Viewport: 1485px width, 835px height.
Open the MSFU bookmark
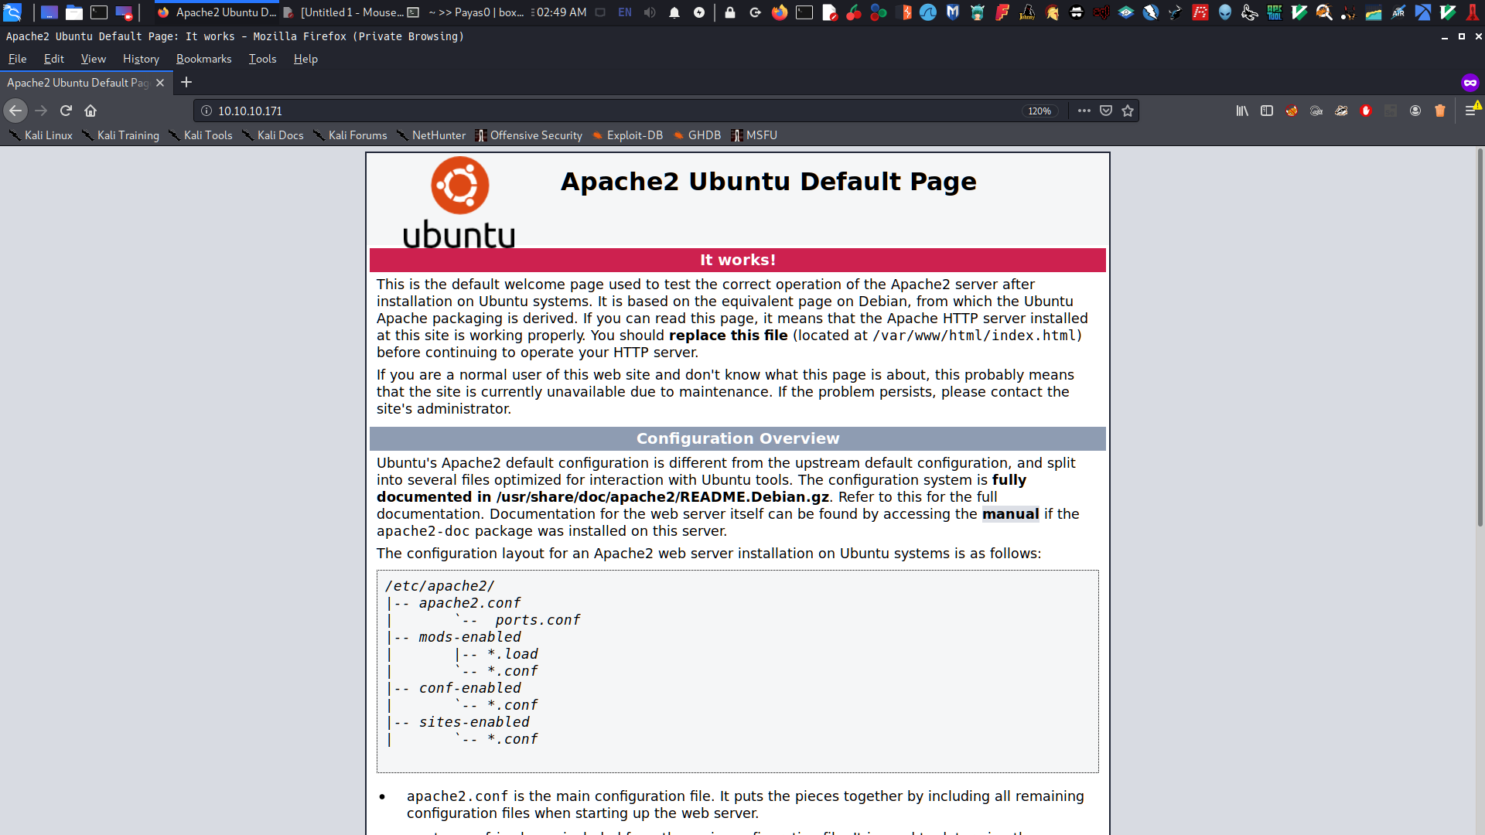click(754, 135)
